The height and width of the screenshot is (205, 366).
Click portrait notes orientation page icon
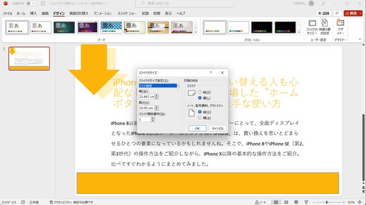tap(191, 113)
